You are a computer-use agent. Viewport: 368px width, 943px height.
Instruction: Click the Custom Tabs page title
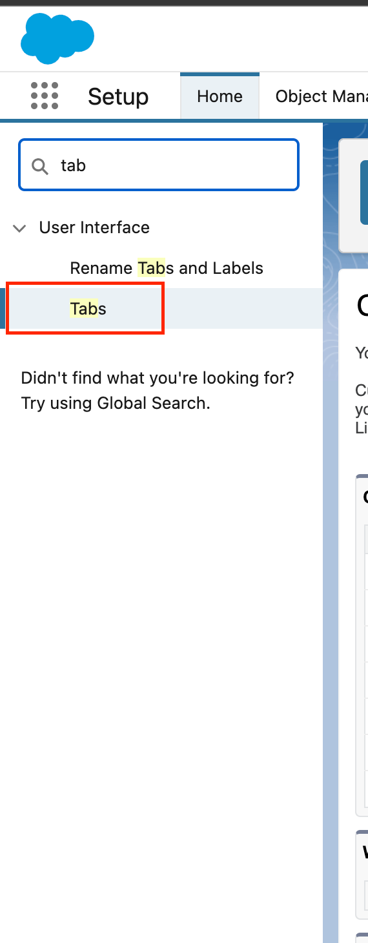362,305
